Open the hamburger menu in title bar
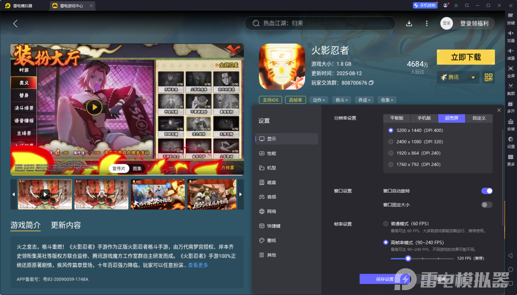517x295 pixels. pyautogui.click(x=456, y=5)
